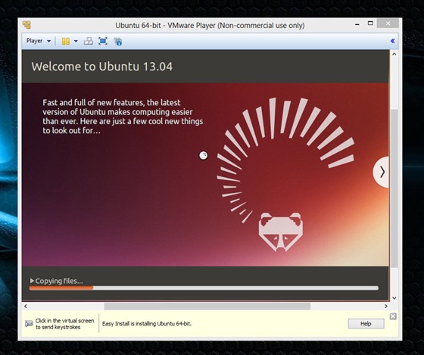Click vertical scrollbar up arrow

394,54
